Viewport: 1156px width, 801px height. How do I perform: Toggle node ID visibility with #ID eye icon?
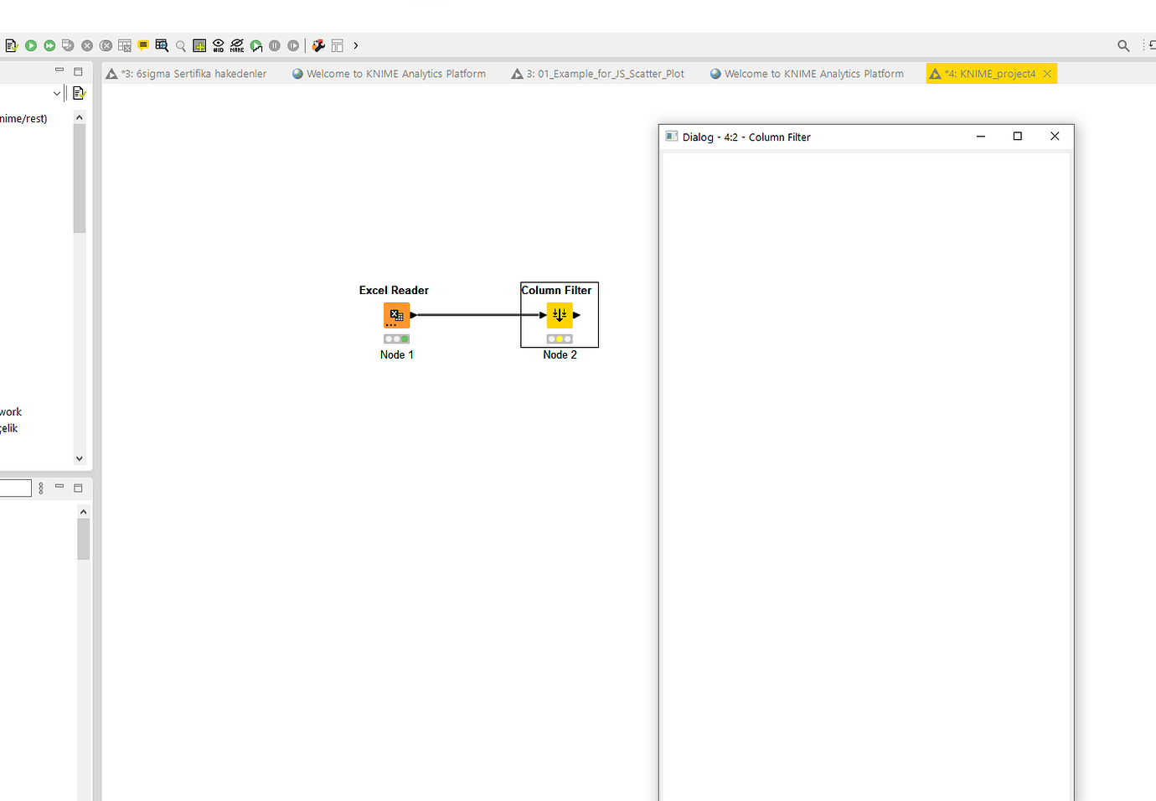point(218,45)
